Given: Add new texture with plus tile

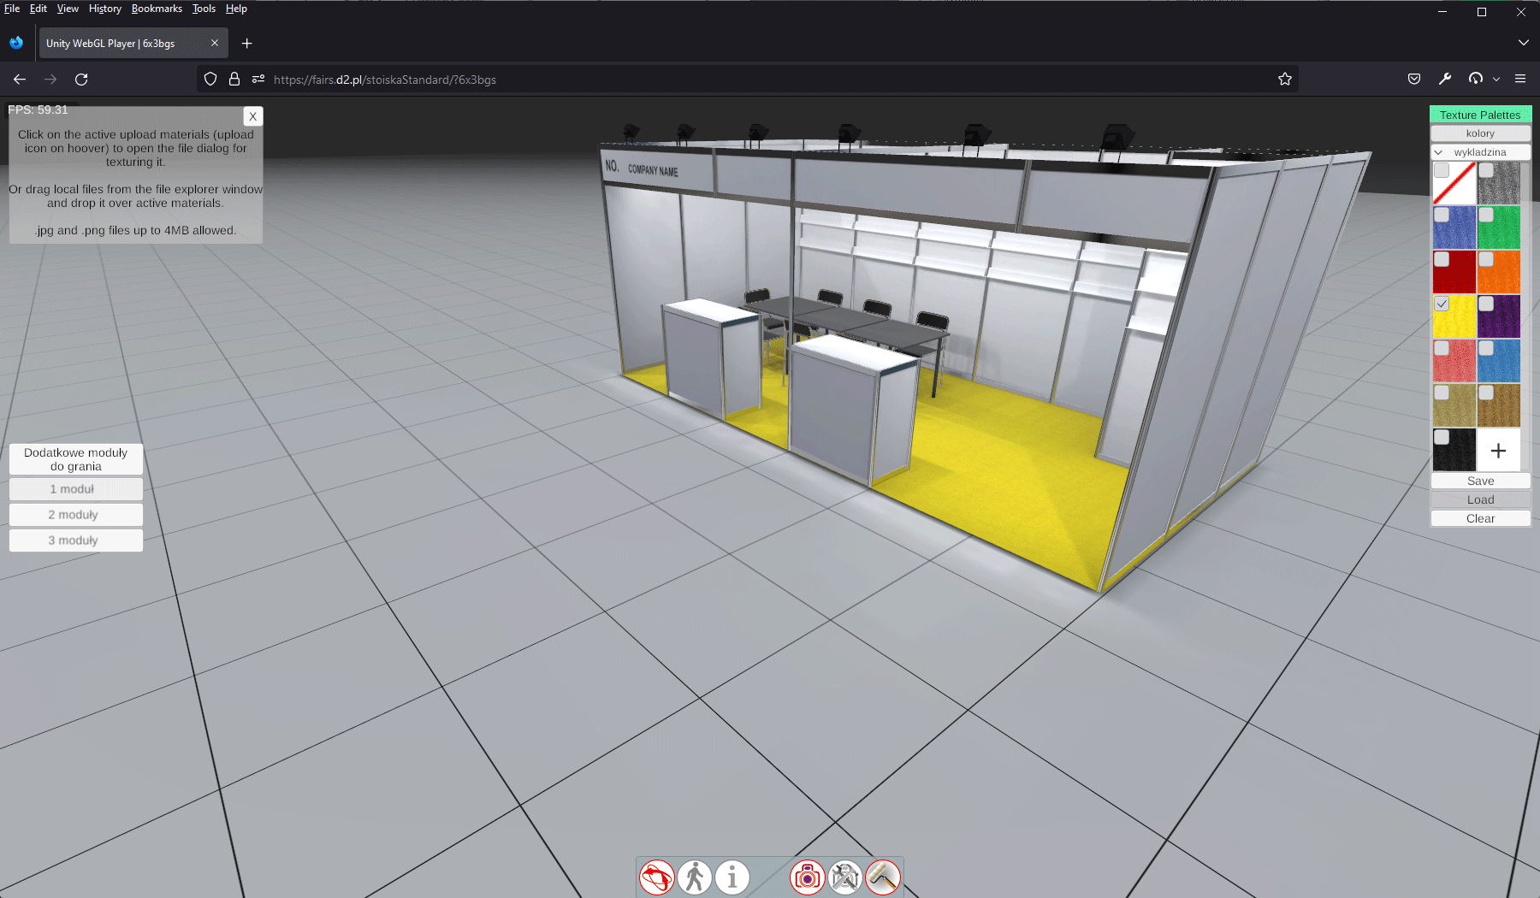Looking at the screenshot, I should pyautogui.click(x=1498, y=451).
